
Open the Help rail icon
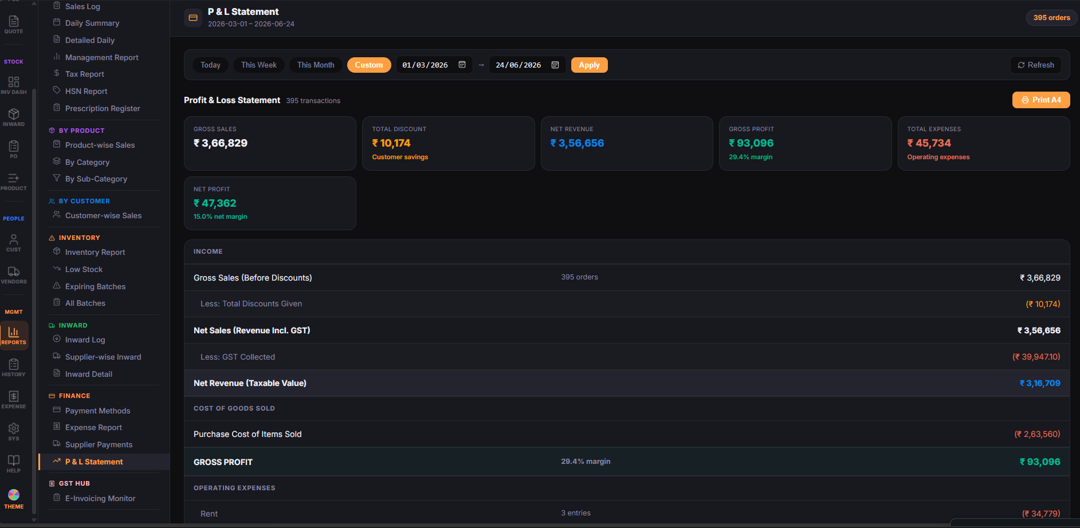coord(14,464)
